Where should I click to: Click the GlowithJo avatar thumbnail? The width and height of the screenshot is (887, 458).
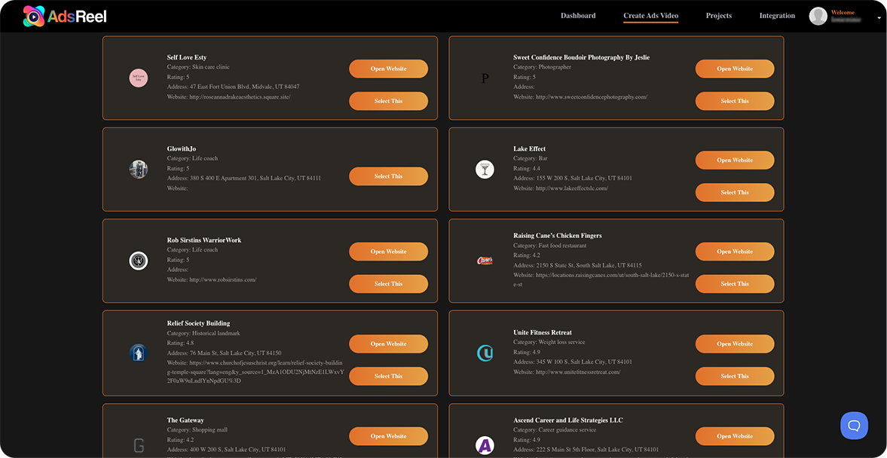pos(139,169)
